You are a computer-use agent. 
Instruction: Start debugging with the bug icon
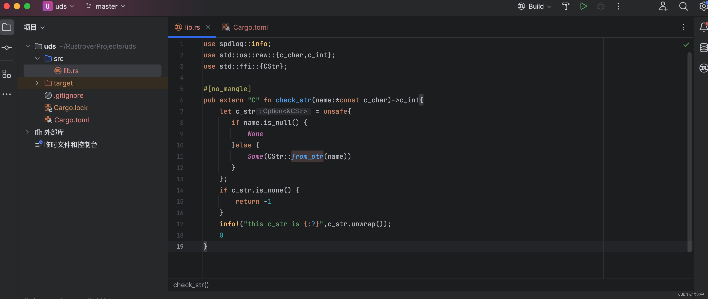point(601,6)
